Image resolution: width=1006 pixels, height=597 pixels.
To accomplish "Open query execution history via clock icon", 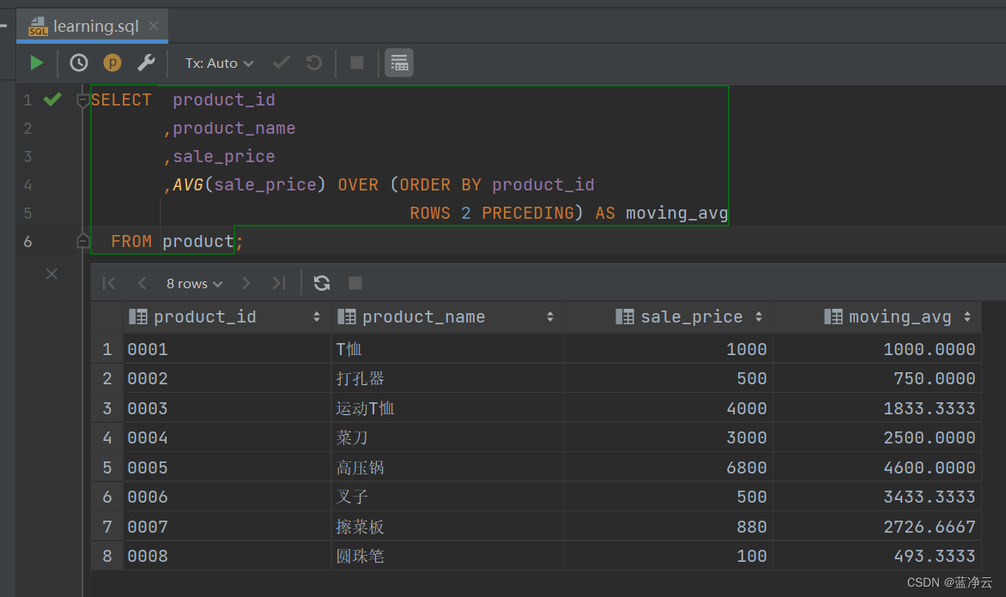I will tap(78, 63).
